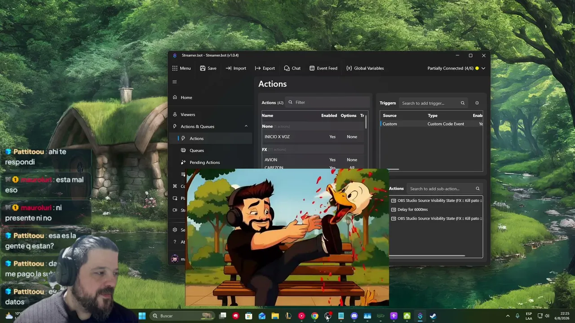Open Task View on the taskbar
Image resolution: width=575 pixels, height=323 pixels.
(222, 316)
